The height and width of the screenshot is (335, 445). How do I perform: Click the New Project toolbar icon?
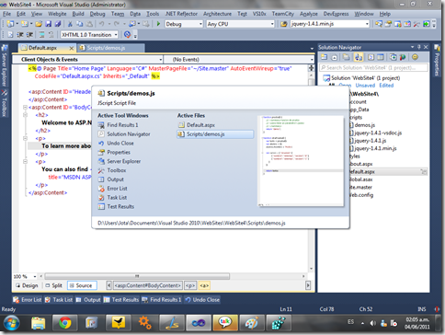10,24
